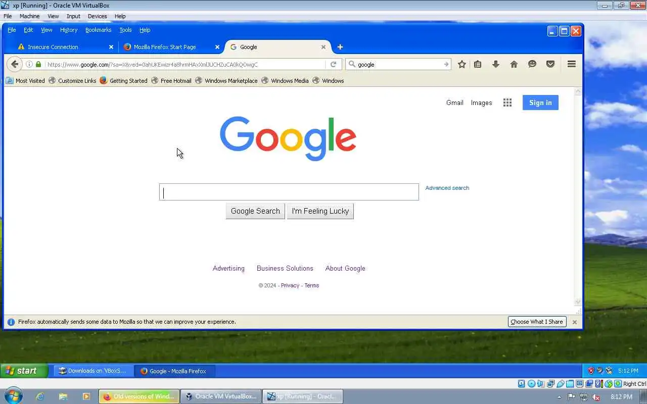This screenshot has width=647, height=404.
Task: Open Privacy link in footer
Action: [290, 285]
